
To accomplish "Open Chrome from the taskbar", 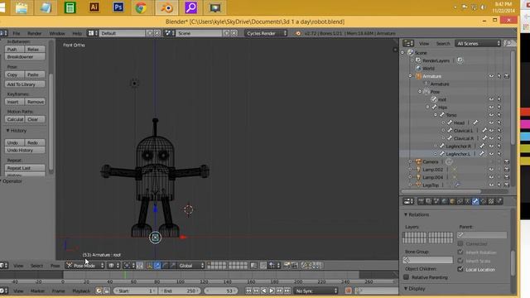I will (x=142, y=7).
